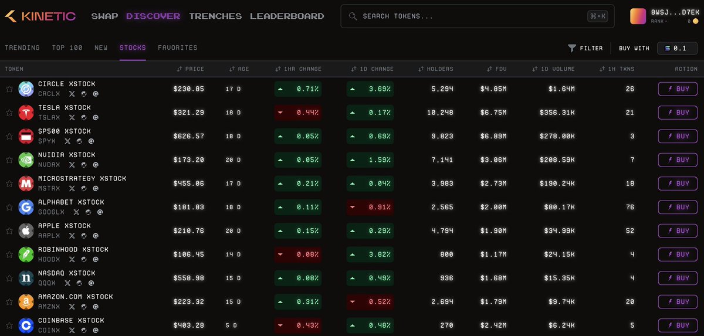Click the @ icon for SP500 xStock
The width and height of the screenshot is (704, 336).
tap(91, 141)
